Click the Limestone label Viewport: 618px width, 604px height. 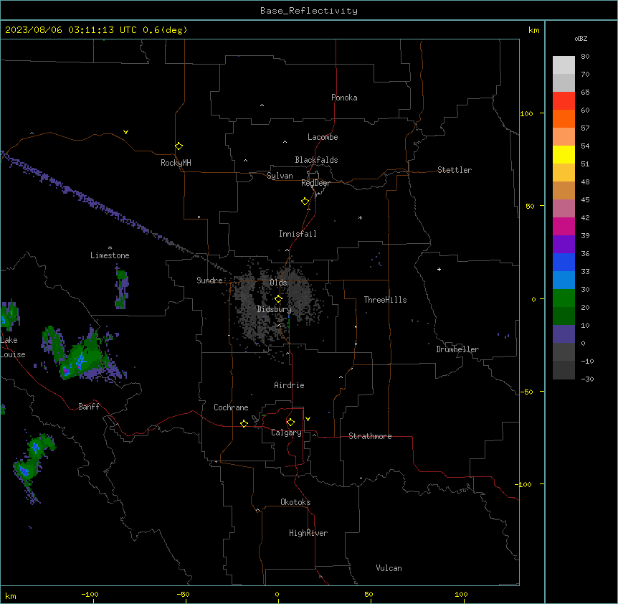pyautogui.click(x=110, y=255)
